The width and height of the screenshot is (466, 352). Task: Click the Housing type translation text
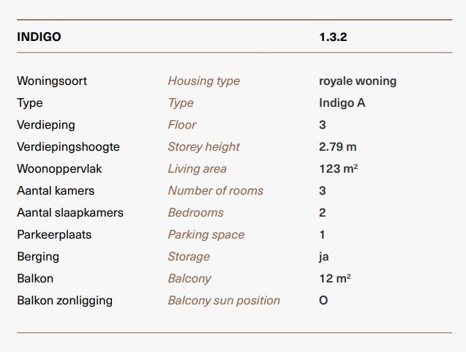[204, 80]
